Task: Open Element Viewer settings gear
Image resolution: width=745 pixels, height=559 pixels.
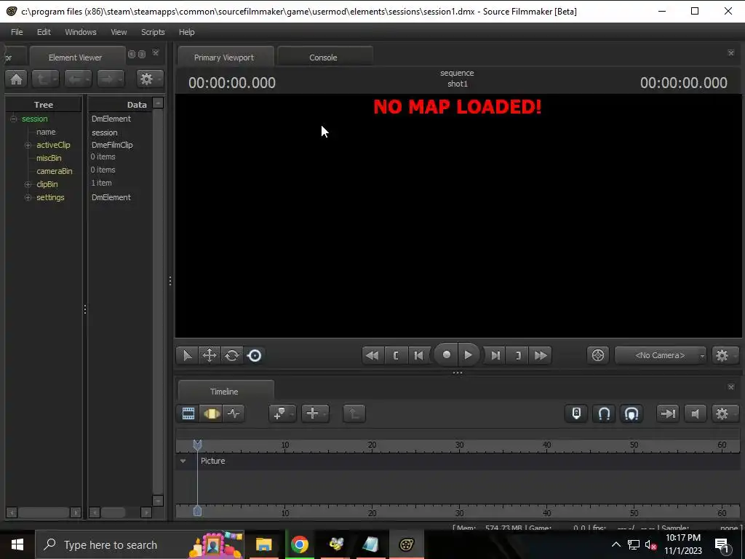Action: coord(149,79)
